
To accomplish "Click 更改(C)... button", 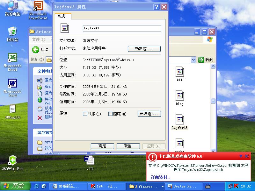I will coord(144,49).
